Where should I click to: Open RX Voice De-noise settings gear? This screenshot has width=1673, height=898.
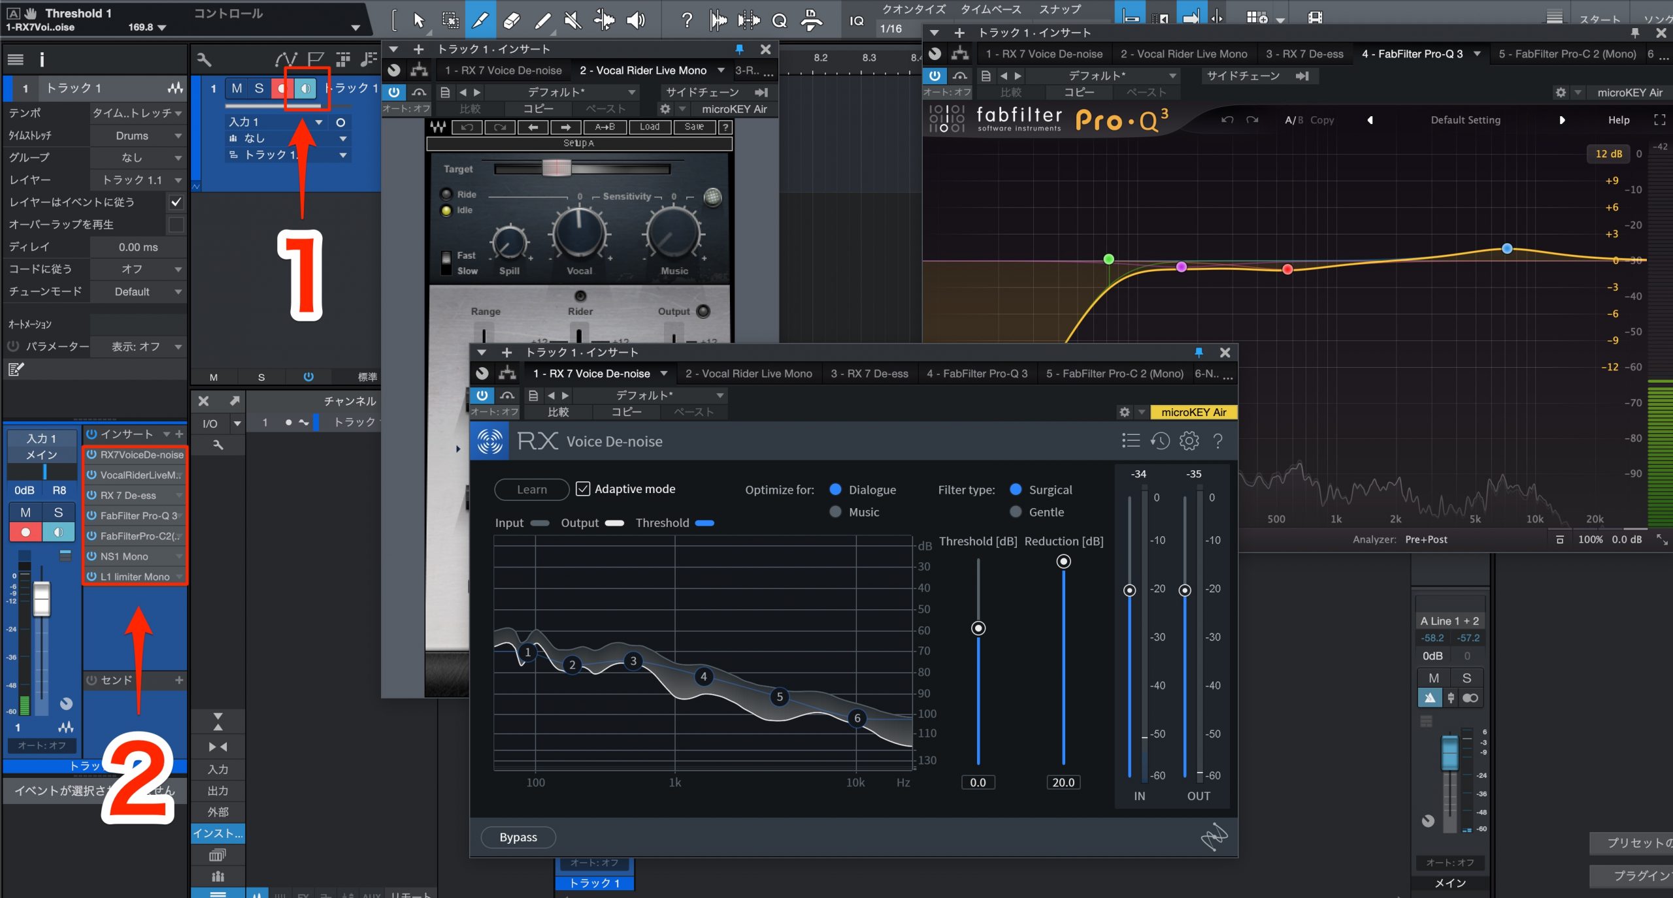(x=1189, y=441)
